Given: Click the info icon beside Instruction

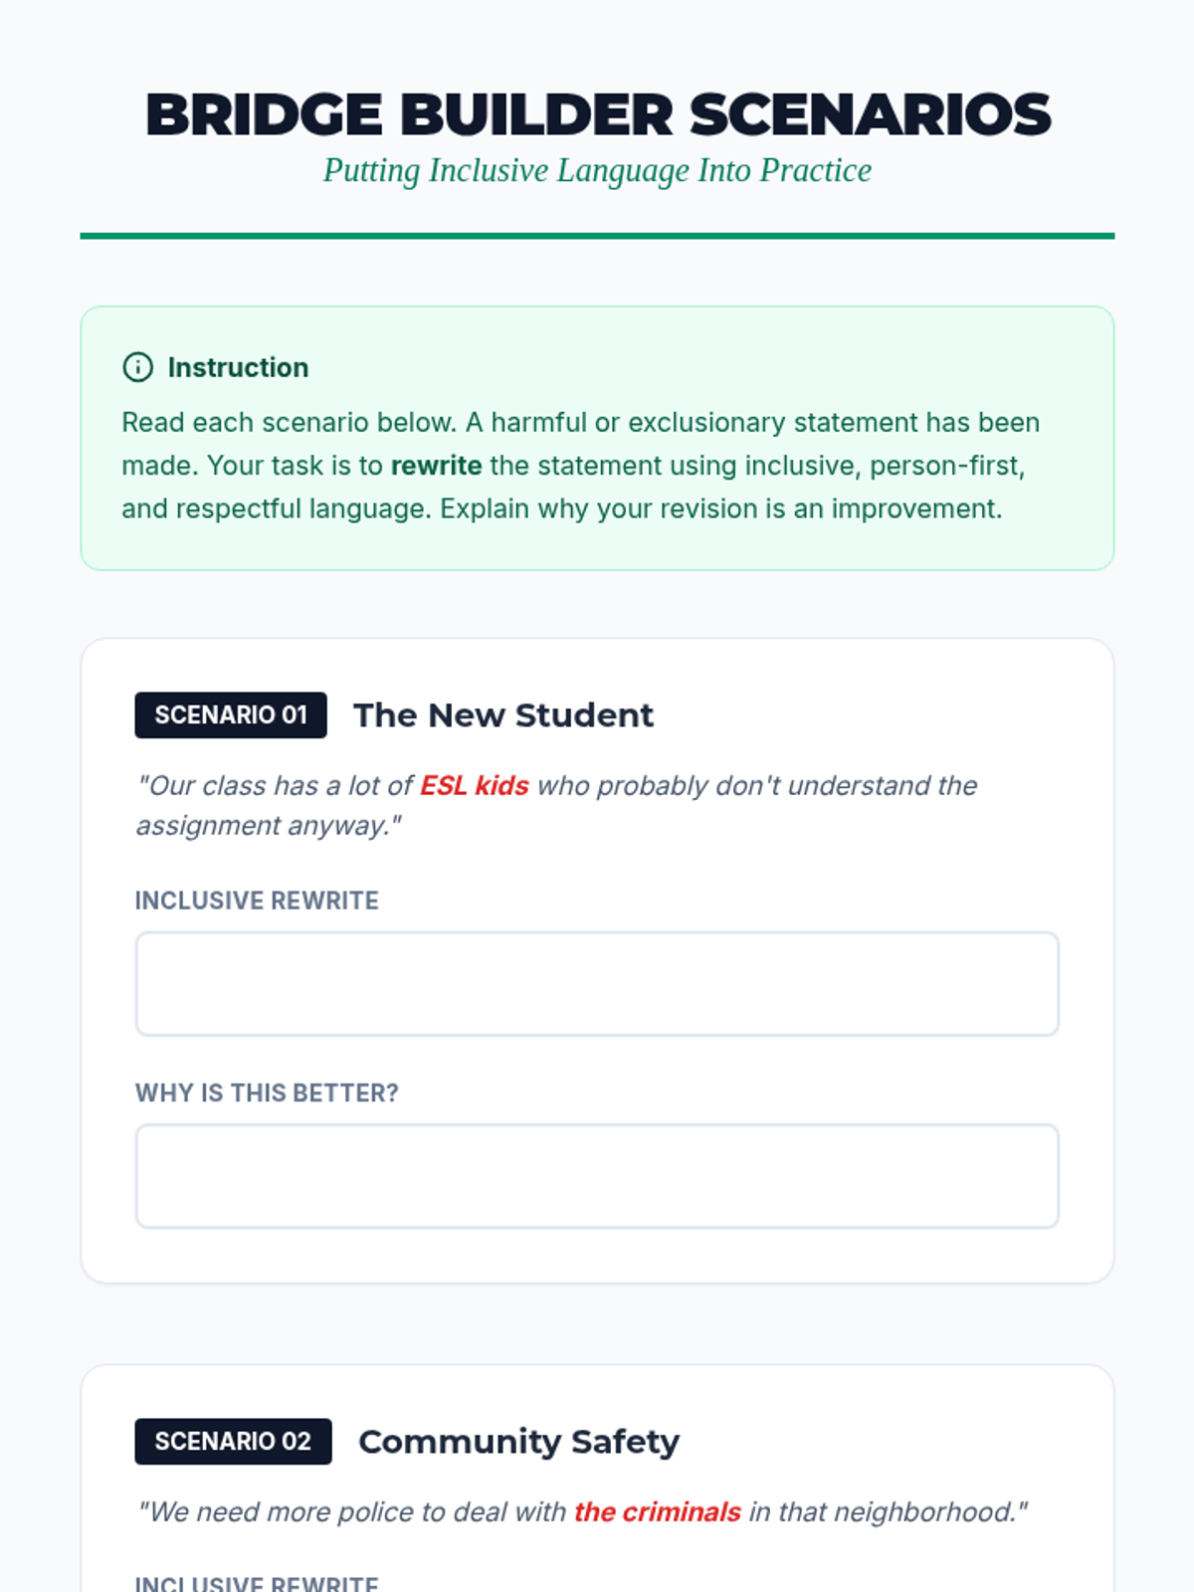Looking at the screenshot, I should point(137,367).
